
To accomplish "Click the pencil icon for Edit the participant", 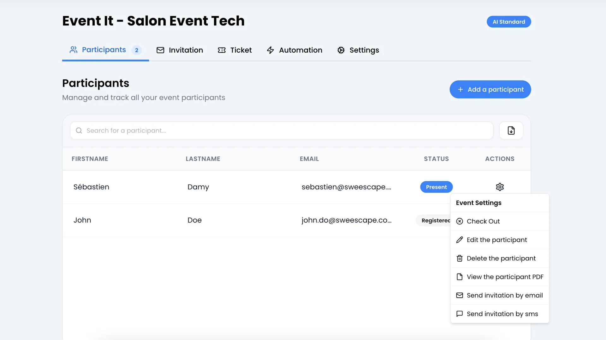I will [x=460, y=240].
